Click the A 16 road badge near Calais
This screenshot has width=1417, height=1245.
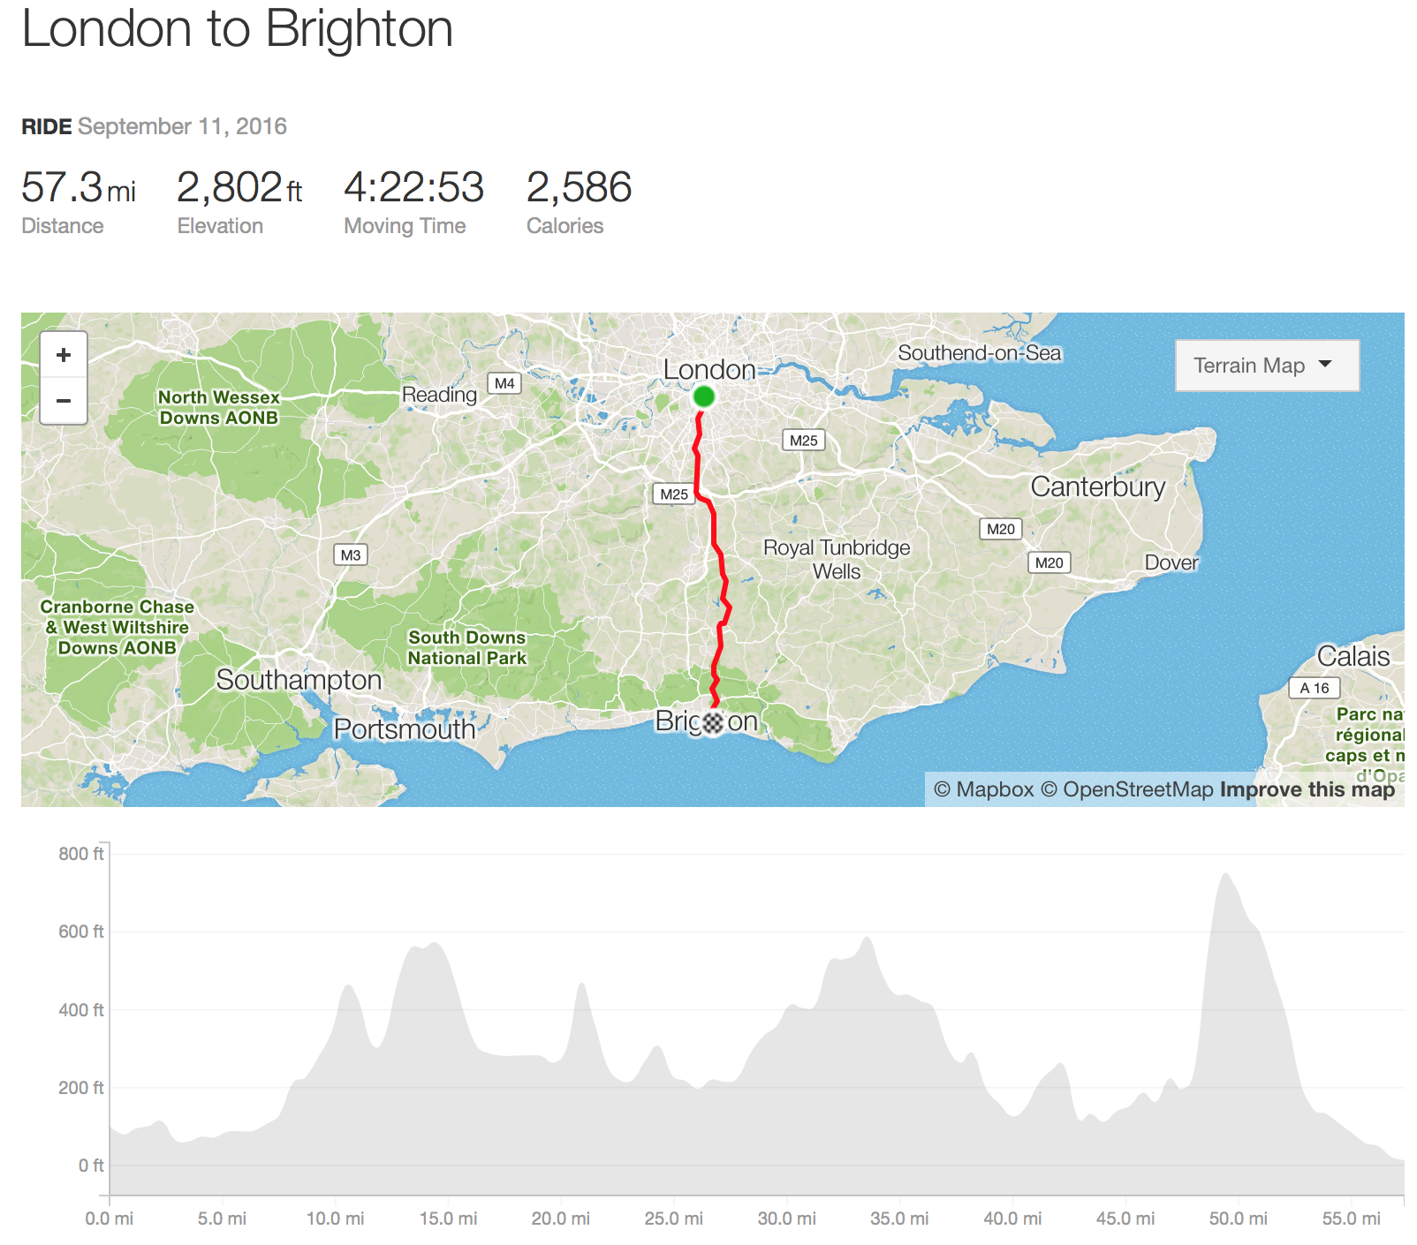pyautogui.click(x=1315, y=688)
